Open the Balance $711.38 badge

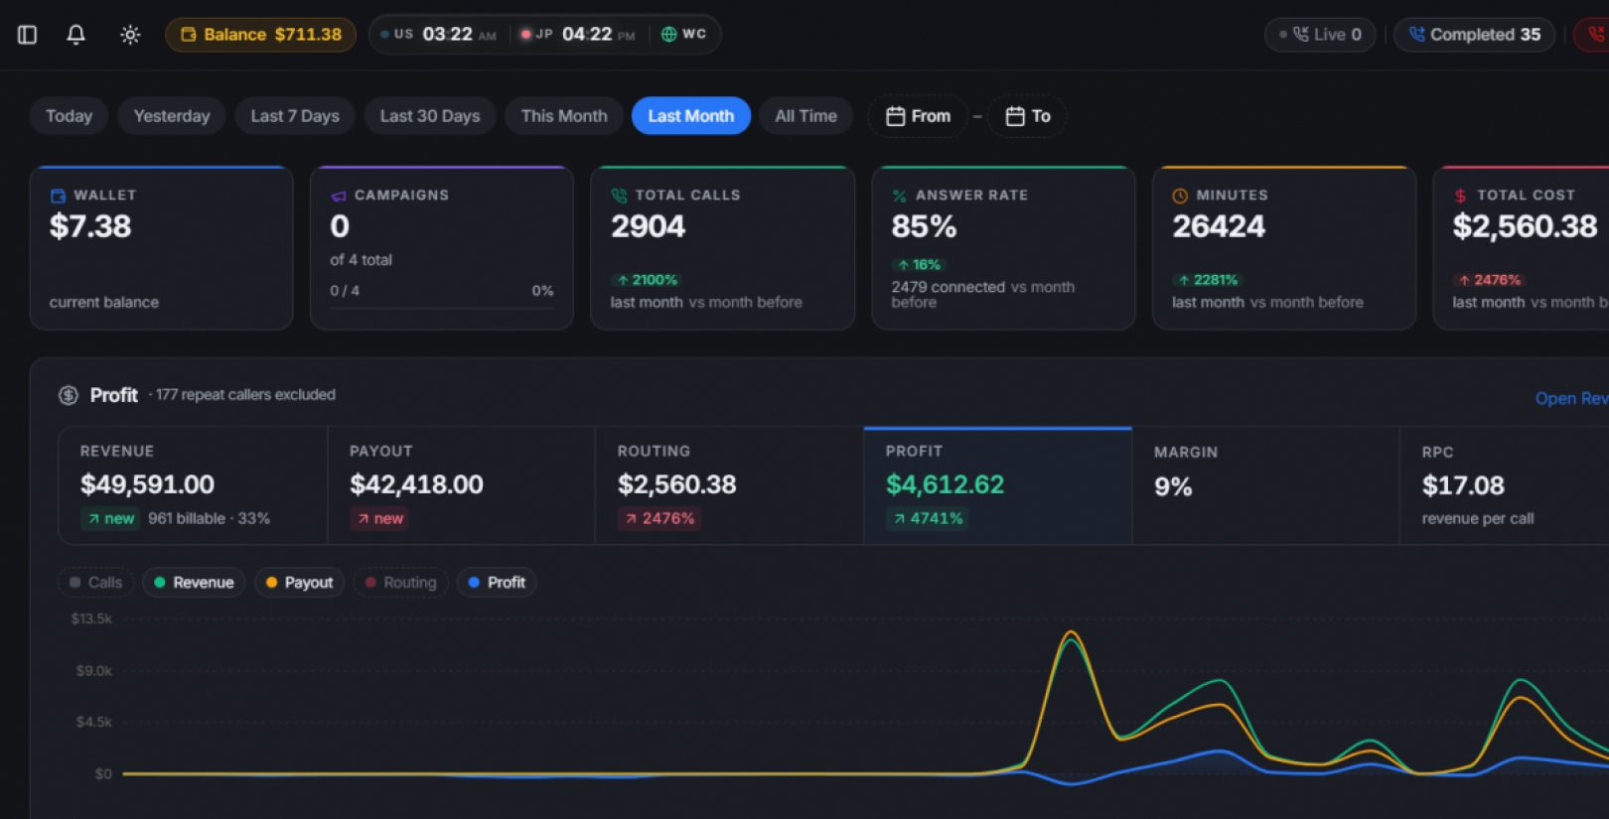click(x=260, y=35)
